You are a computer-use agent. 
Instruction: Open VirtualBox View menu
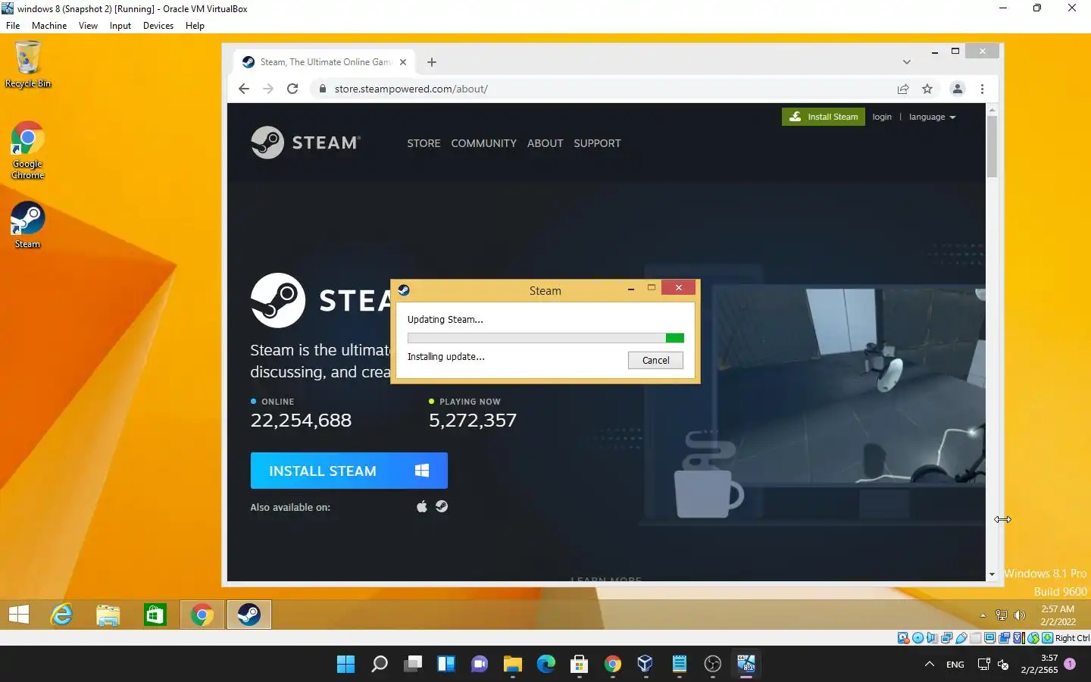click(x=88, y=25)
